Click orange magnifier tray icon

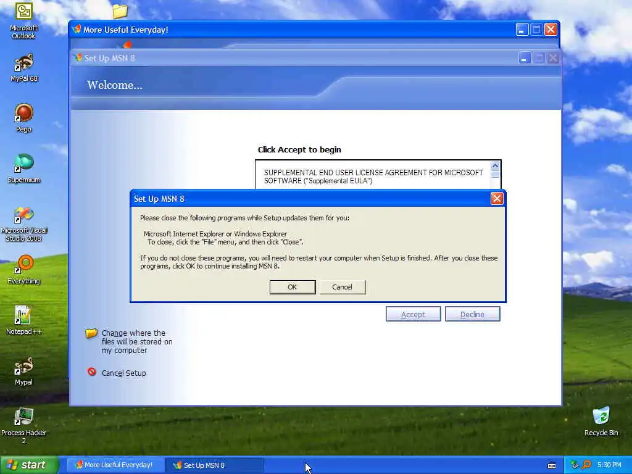tap(586, 465)
